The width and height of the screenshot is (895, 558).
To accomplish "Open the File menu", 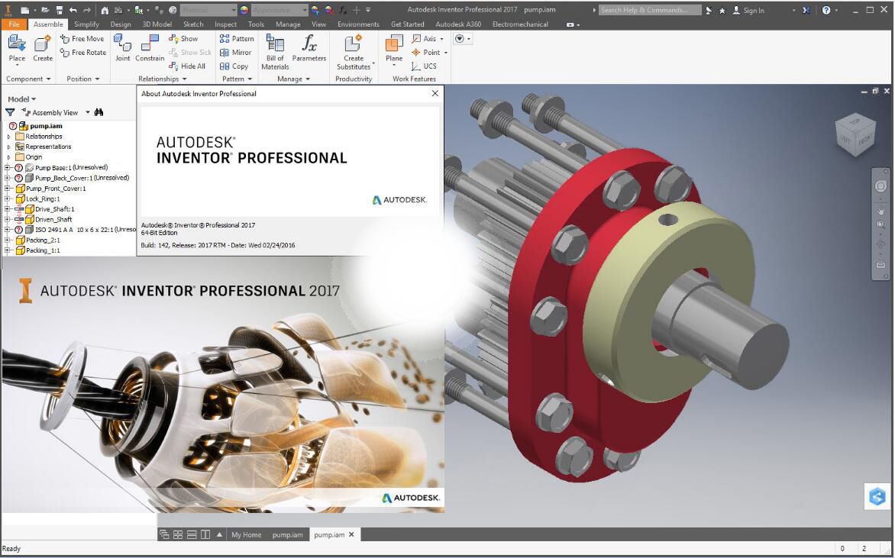I will (15, 24).
